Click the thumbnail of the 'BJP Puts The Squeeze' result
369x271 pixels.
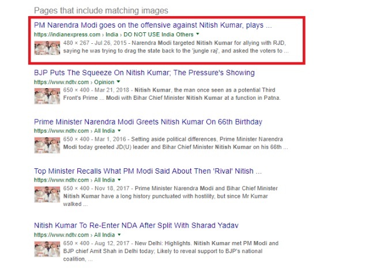click(47, 96)
